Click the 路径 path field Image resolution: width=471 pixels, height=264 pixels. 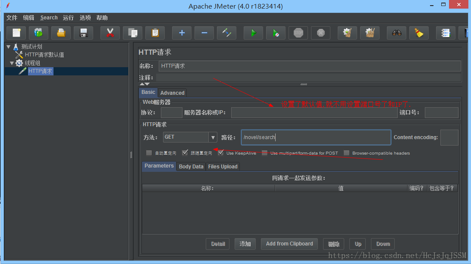click(316, 137)
